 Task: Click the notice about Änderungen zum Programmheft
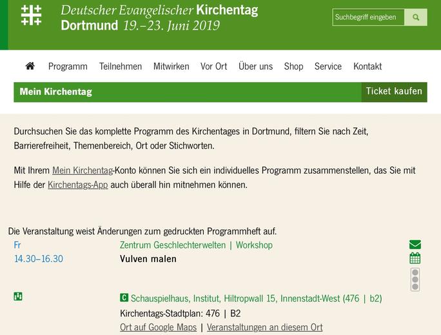pyautogui.click(x=142, y=232)
